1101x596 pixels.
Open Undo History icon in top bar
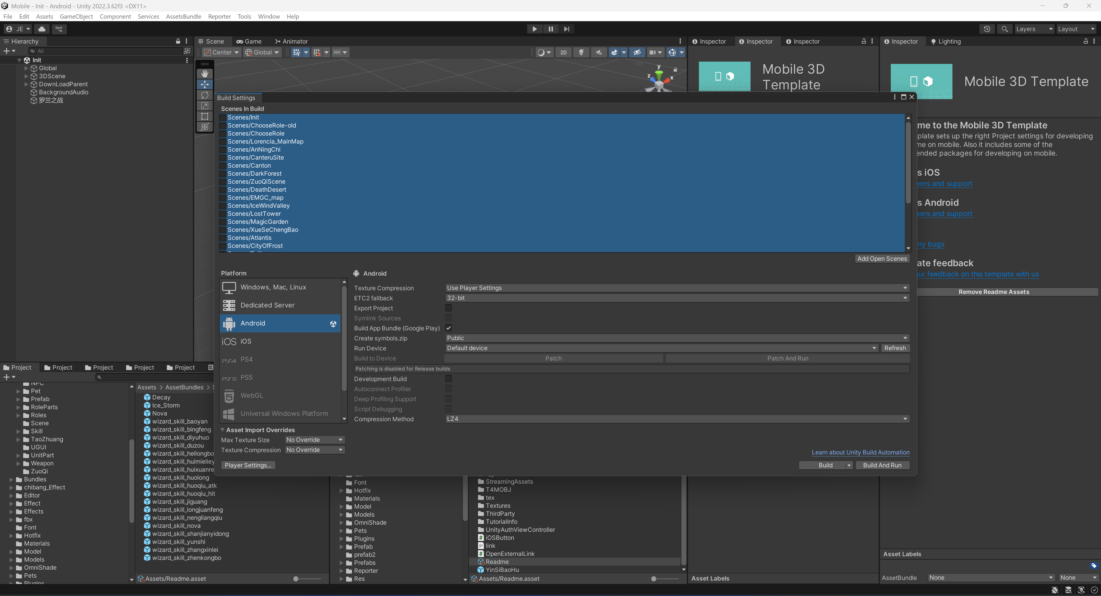pyautogui.click(x=987, y=29)
